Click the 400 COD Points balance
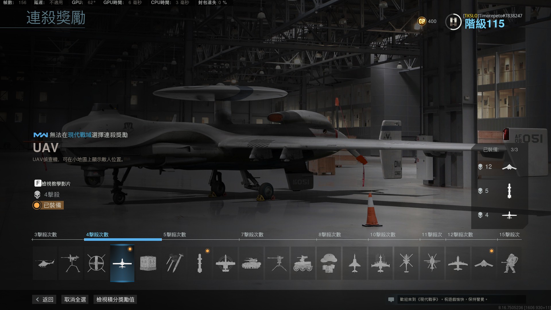This screenshot has width=551, height=310. pyautogui.click(x=432, y=21)
